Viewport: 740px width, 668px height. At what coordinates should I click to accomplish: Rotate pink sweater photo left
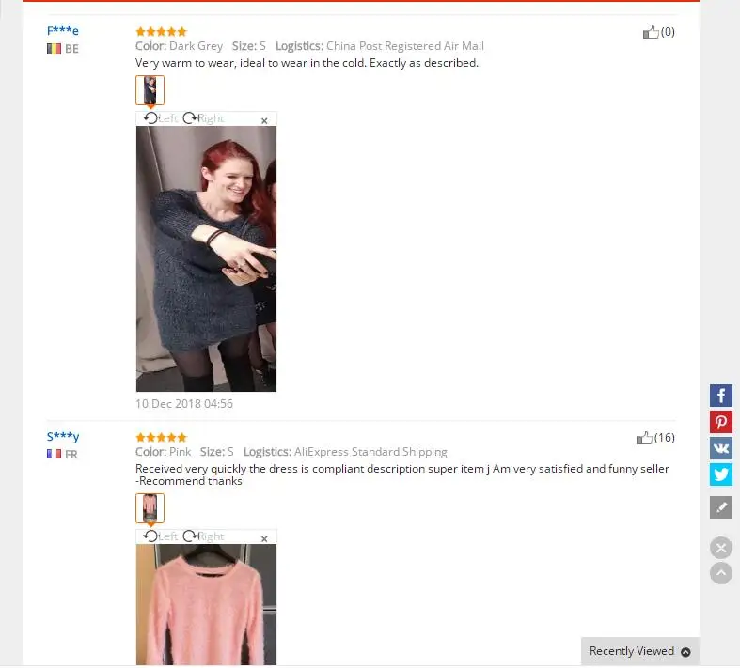(x=161, y=536)
